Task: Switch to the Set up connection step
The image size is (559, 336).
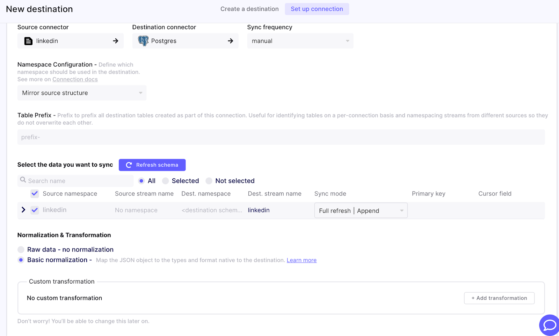Action: pos(317,9)
